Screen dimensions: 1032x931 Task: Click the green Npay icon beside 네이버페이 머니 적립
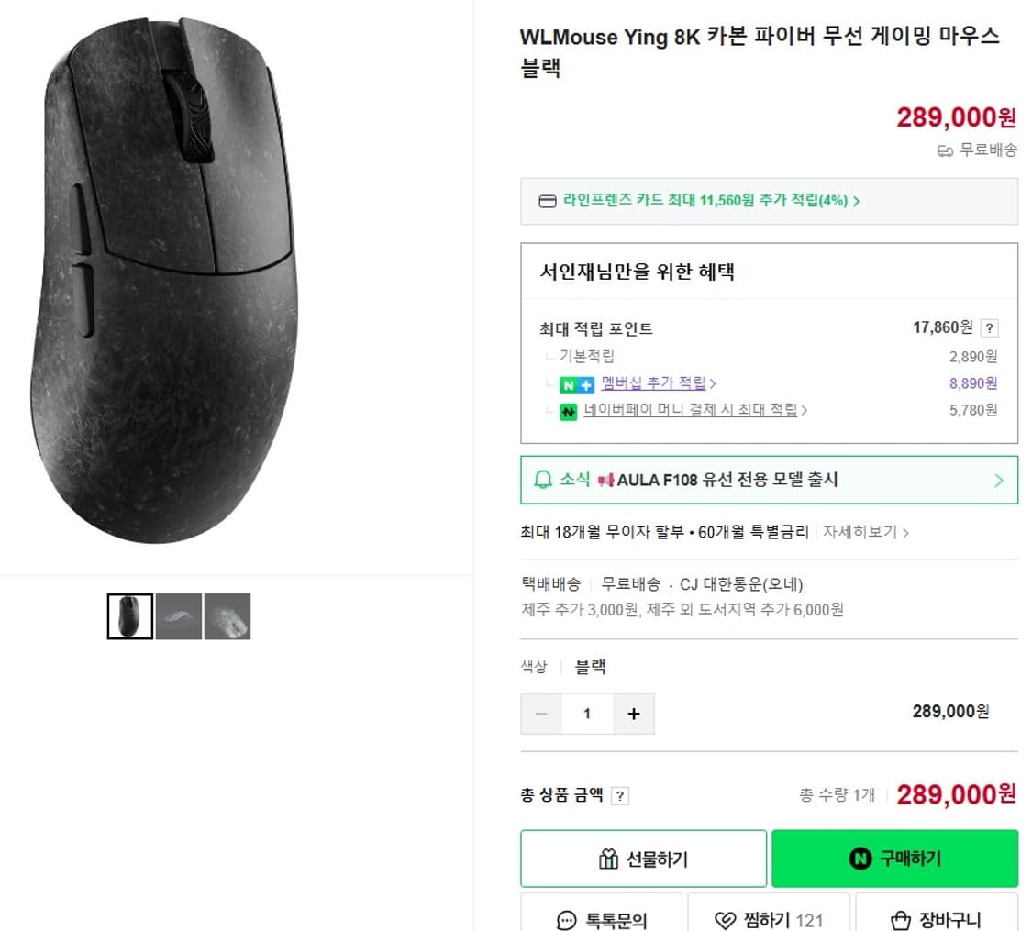pyautogui.click(x=567, y=412)
